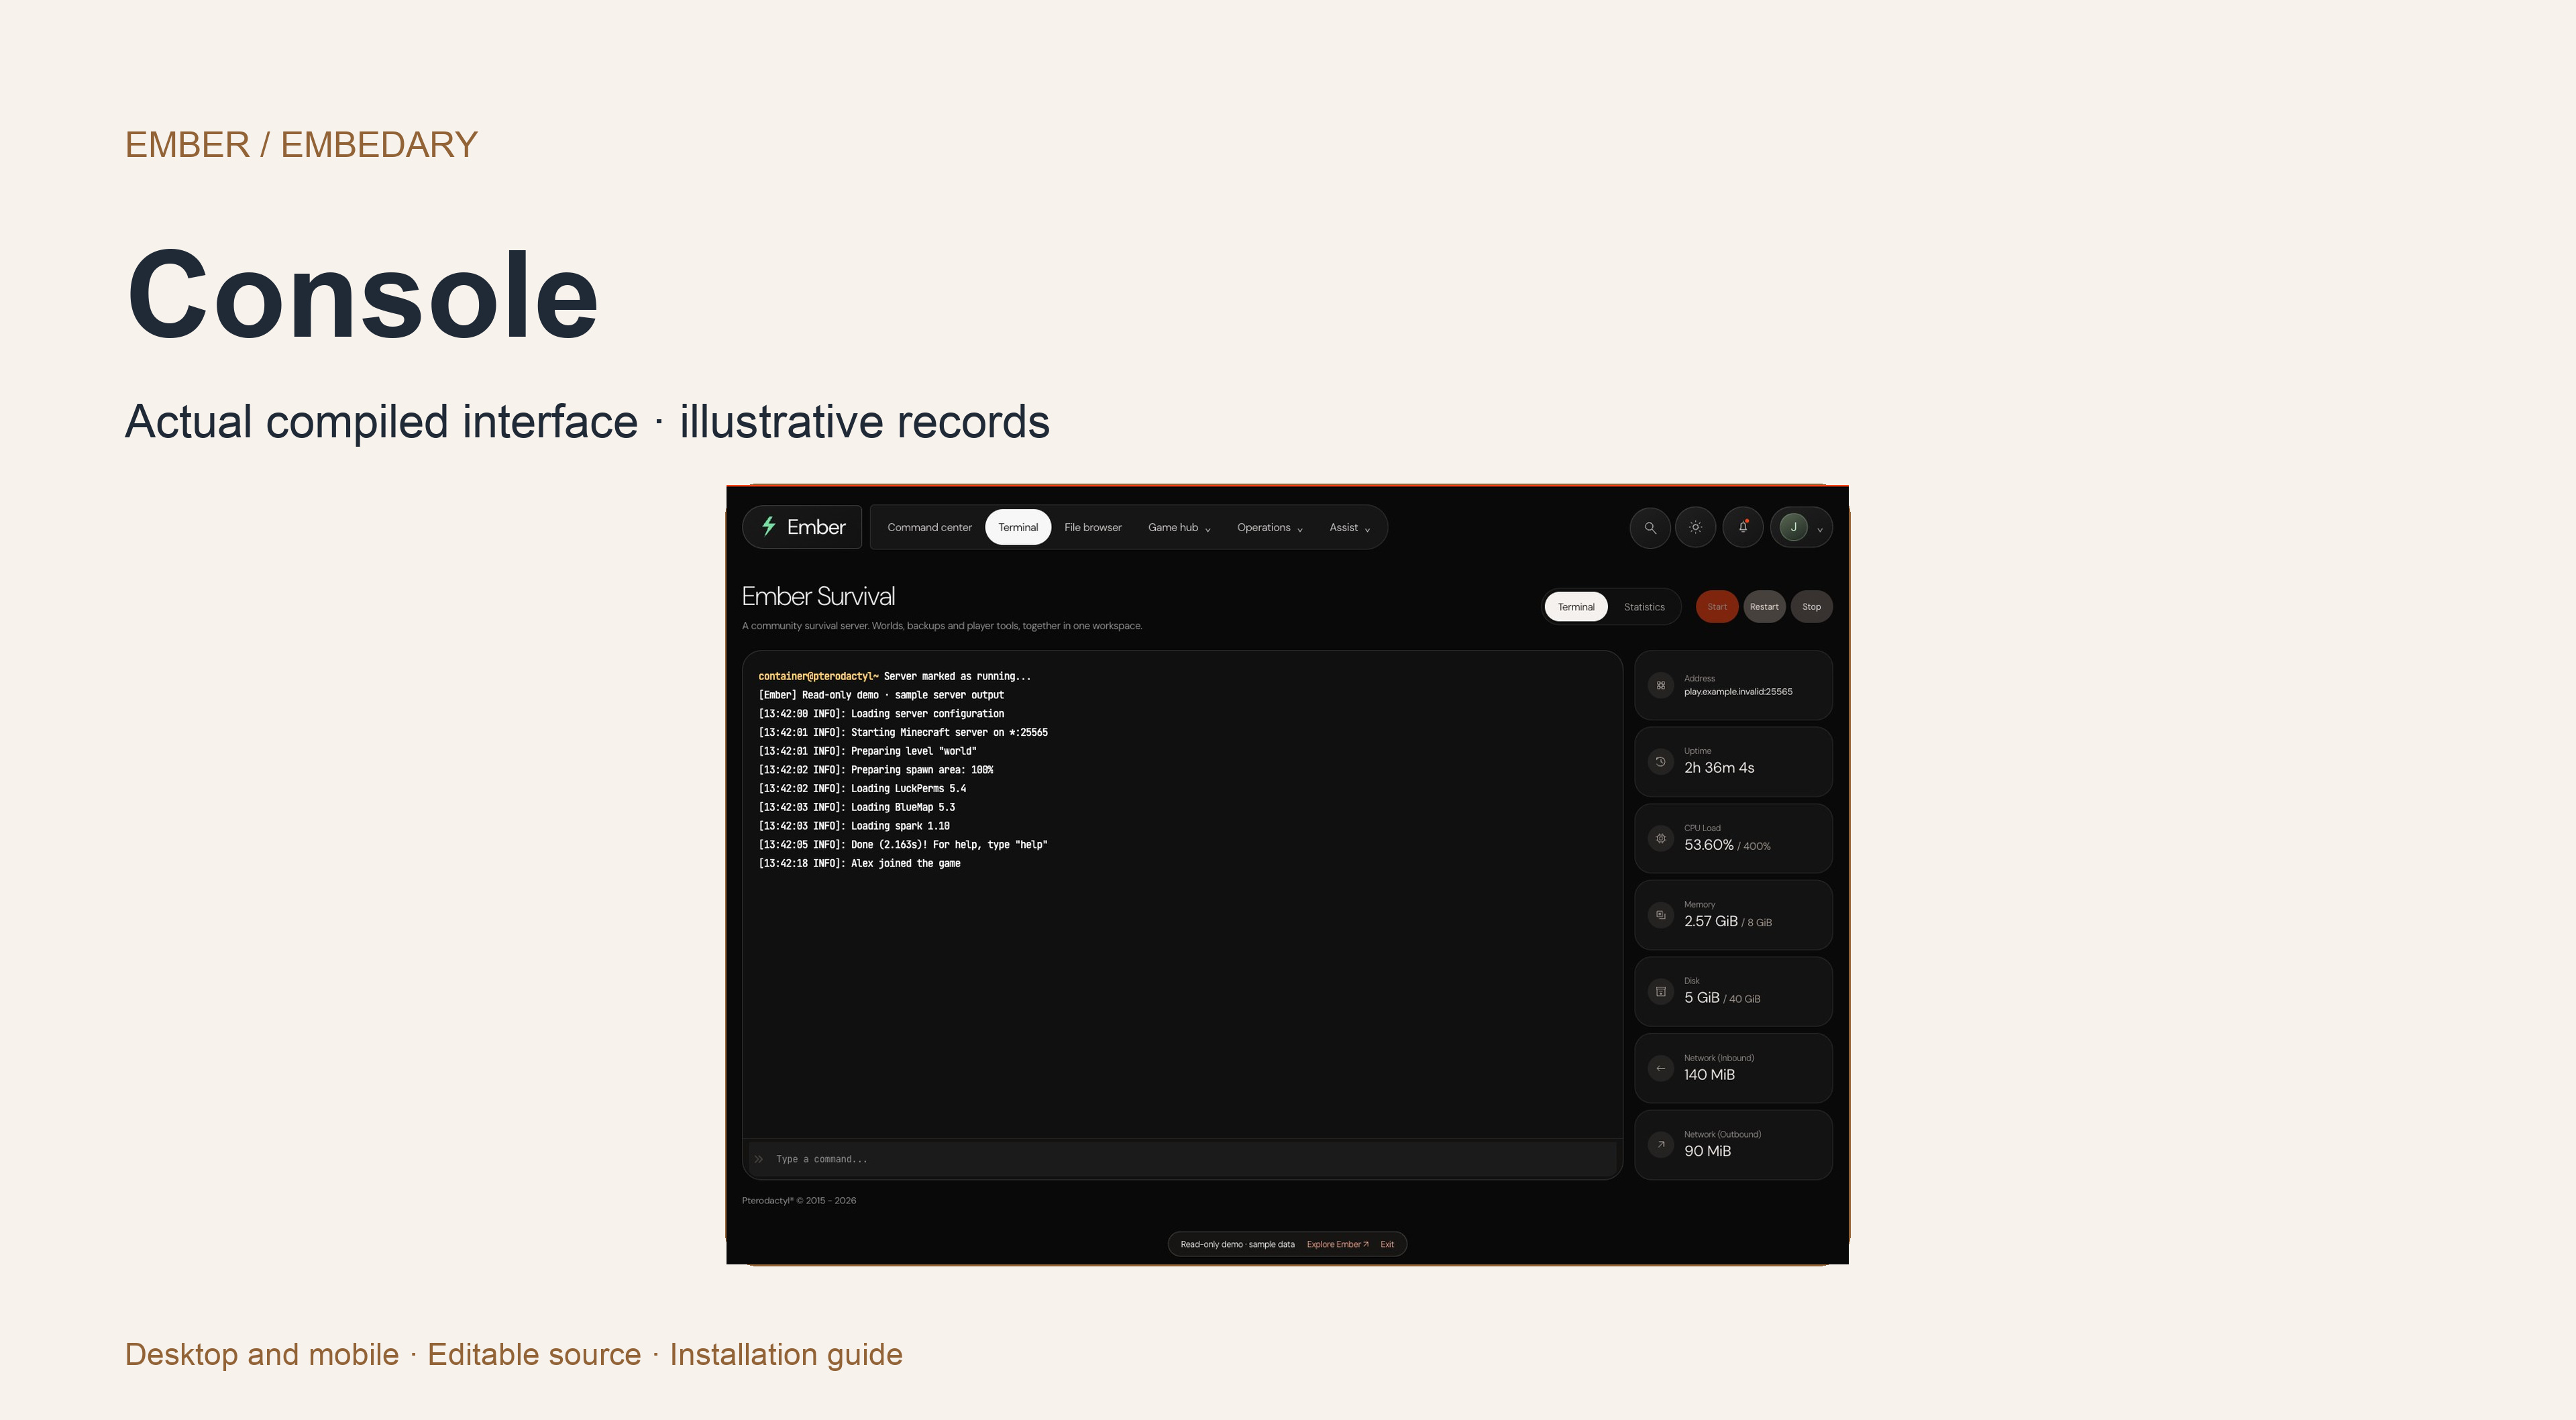The height and width of the screenshot is (1420, 2576).
Task: Click the 140 MiB inbound value
Action: pyautogui.click(x=1708, y=1075)
